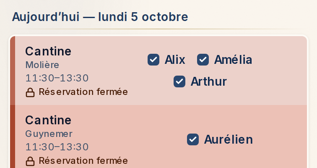The image size is (317, 168).
Task: Click the Guynemer 11:30–13:30 time slot
Action: (x=57, y=147)
